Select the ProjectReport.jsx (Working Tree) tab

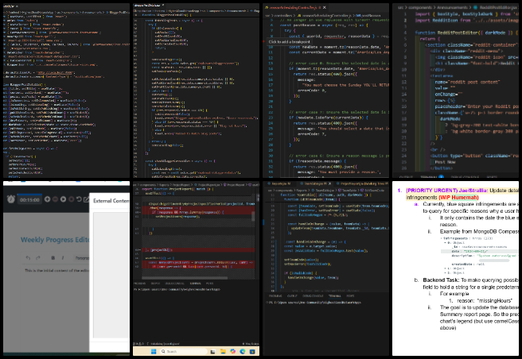pyautogui.click(x=363, y=183)
